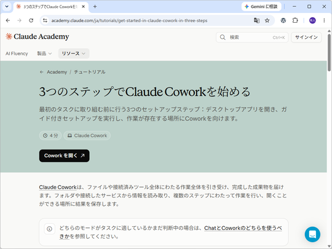
Task: Open the AI Fluency menu item
Action: [17, 53]
